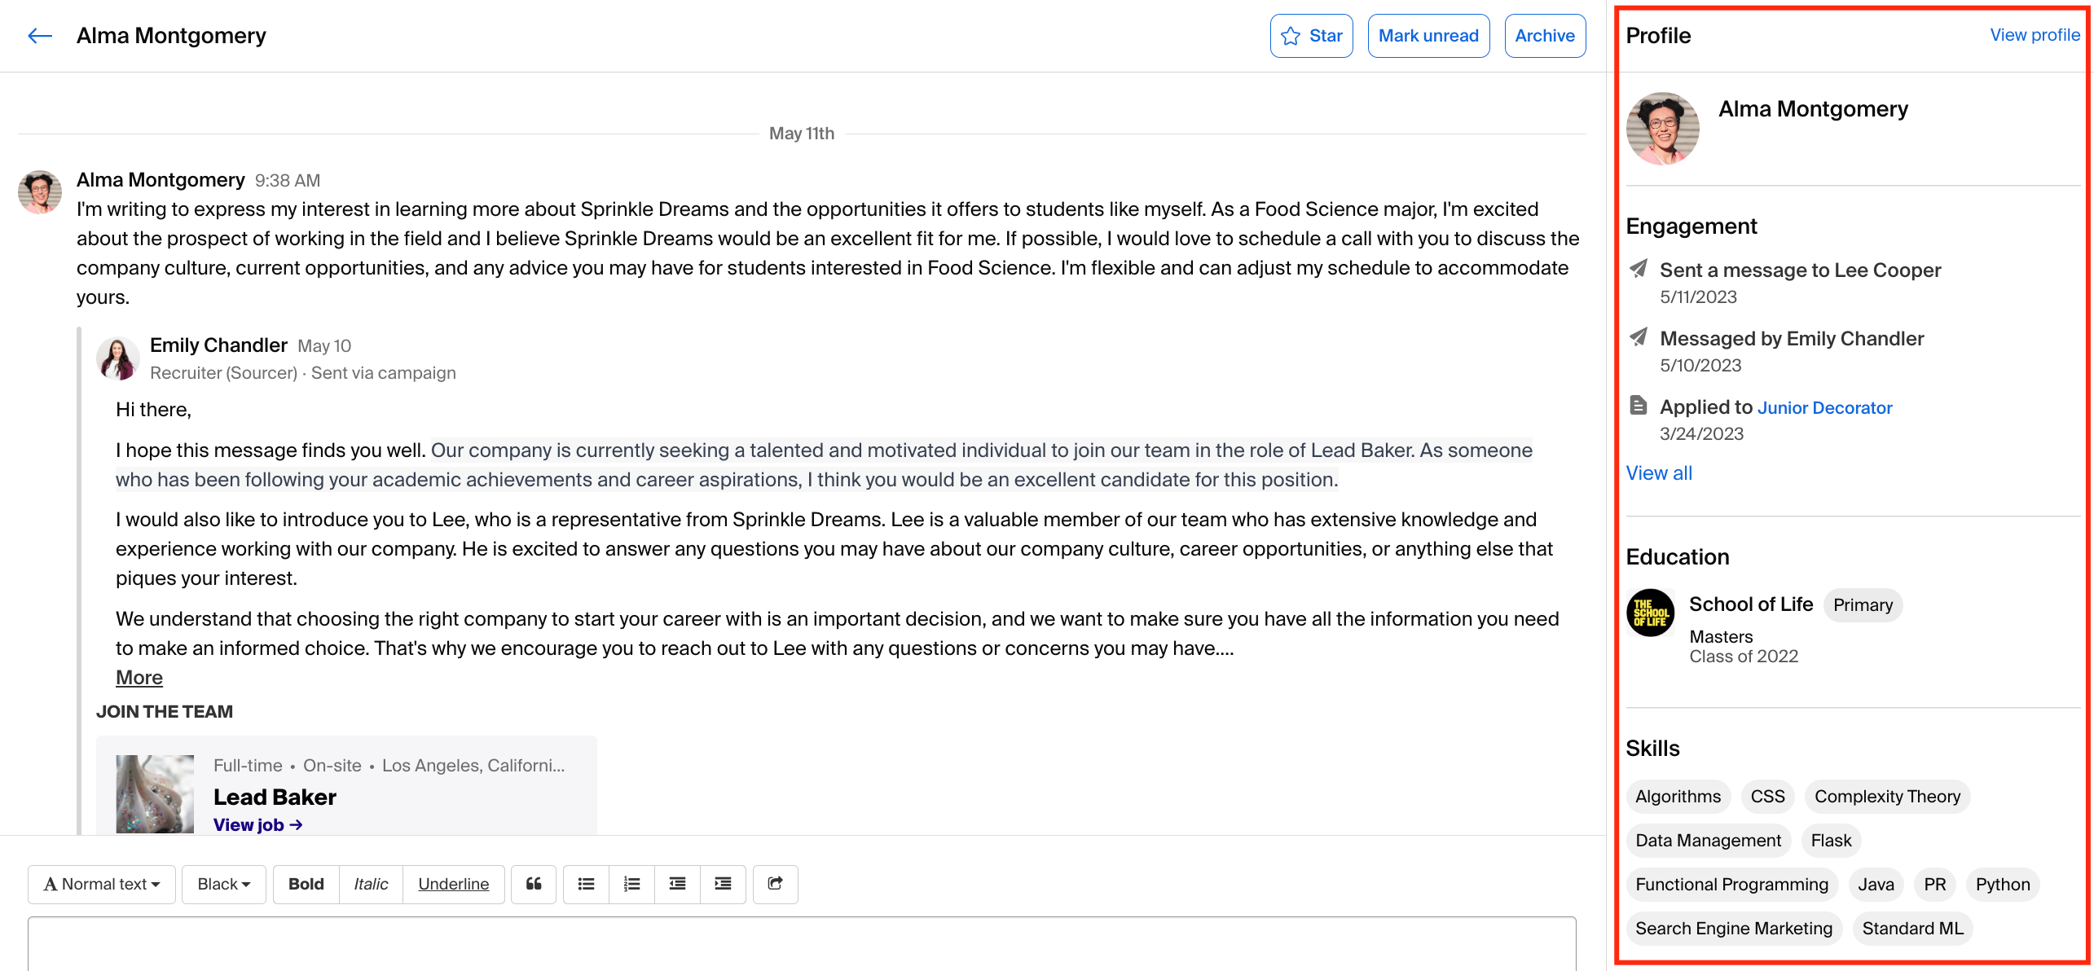Click the School of Life logo
Viewport: 2094px width, 971px height.
click(1650, 613)
